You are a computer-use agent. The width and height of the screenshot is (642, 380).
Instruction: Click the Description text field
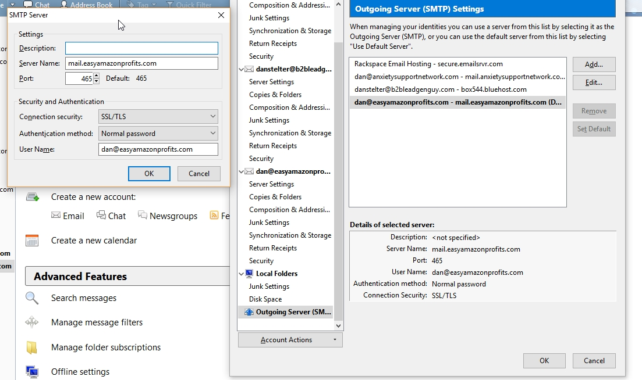click(x=141, y=48)
